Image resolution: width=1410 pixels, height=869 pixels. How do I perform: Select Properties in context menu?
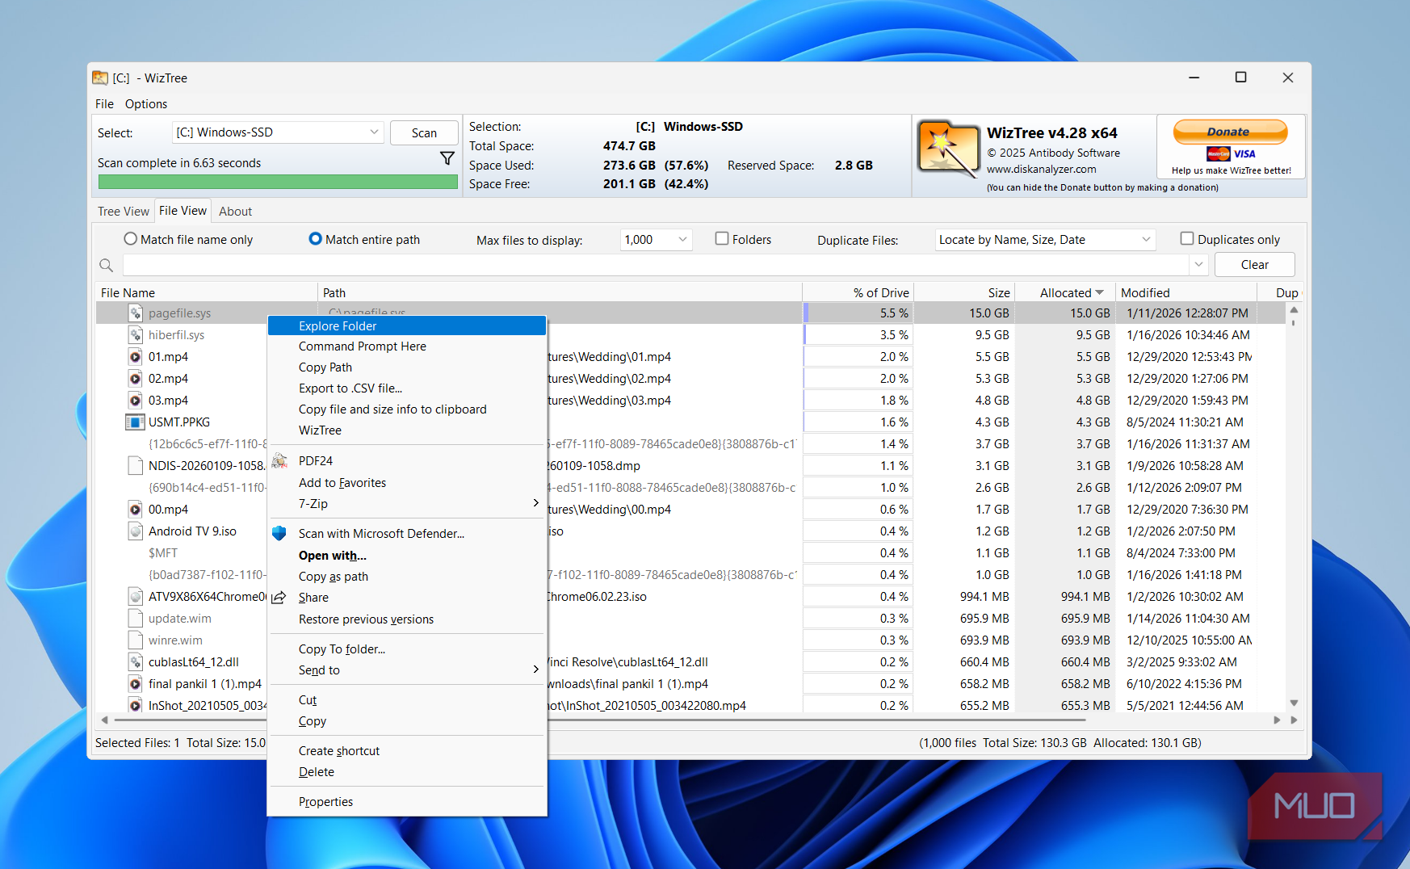coord(408,802)
